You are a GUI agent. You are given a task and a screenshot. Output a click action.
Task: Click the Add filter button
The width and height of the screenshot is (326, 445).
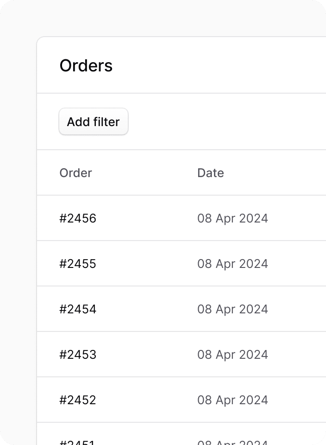[93, 121]
